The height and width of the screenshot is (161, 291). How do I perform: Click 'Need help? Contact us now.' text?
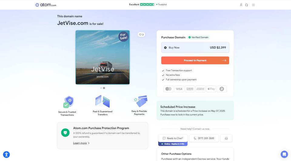[x=195, y=129]
